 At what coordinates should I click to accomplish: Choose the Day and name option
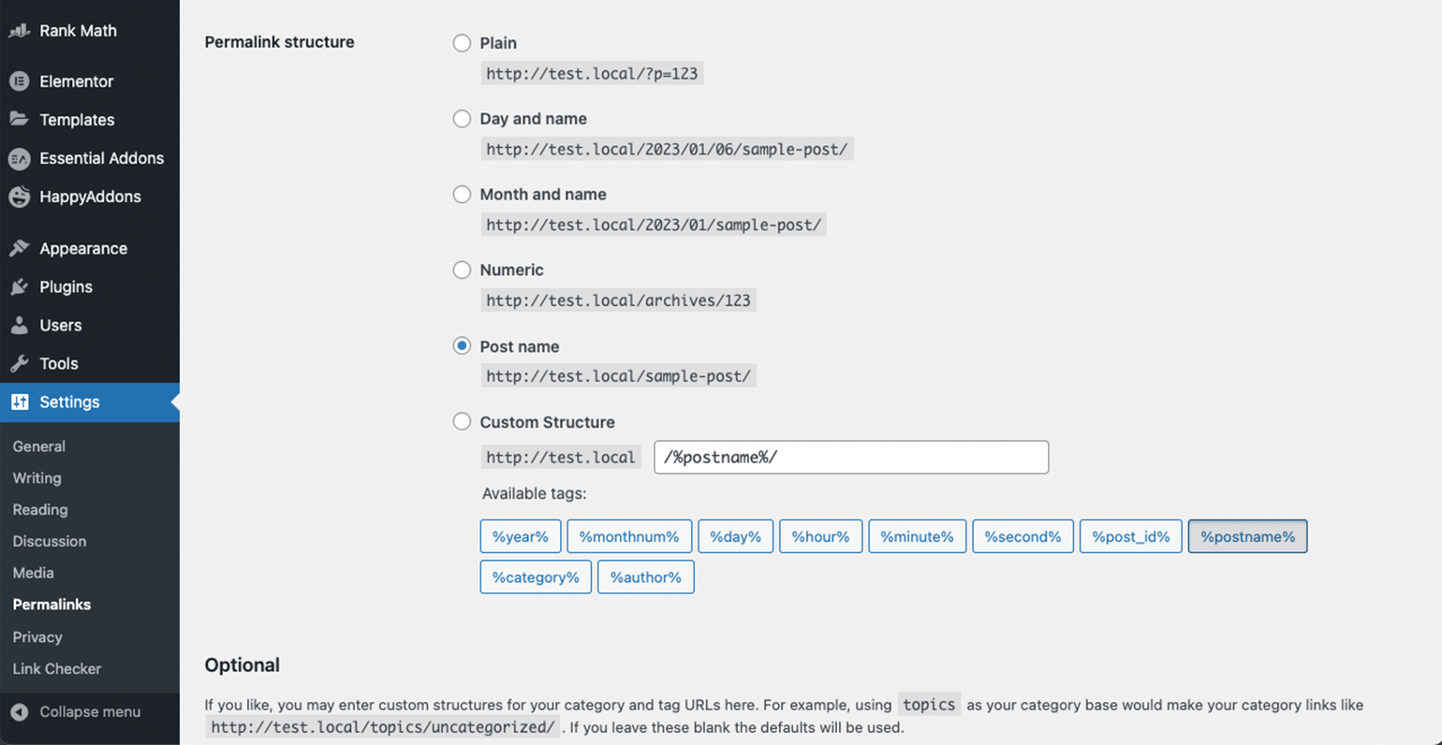pyautogui.click(x=462, y=119)
